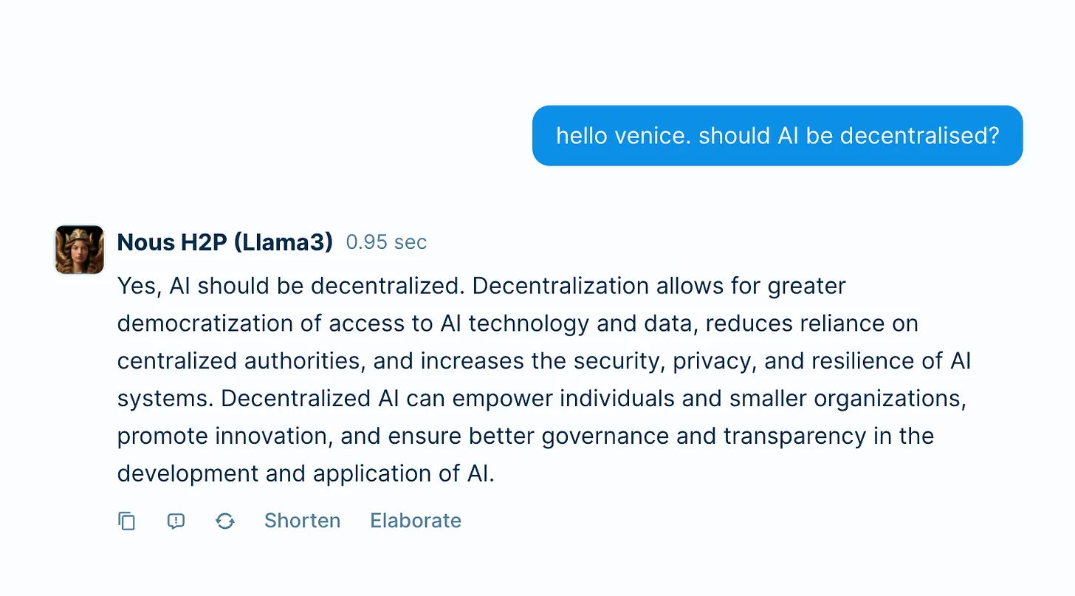Click the Nous H2P model avatar

80,250
